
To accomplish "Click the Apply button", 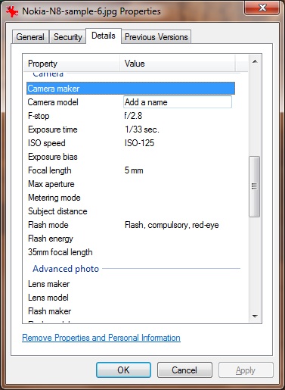I will 246,370.
